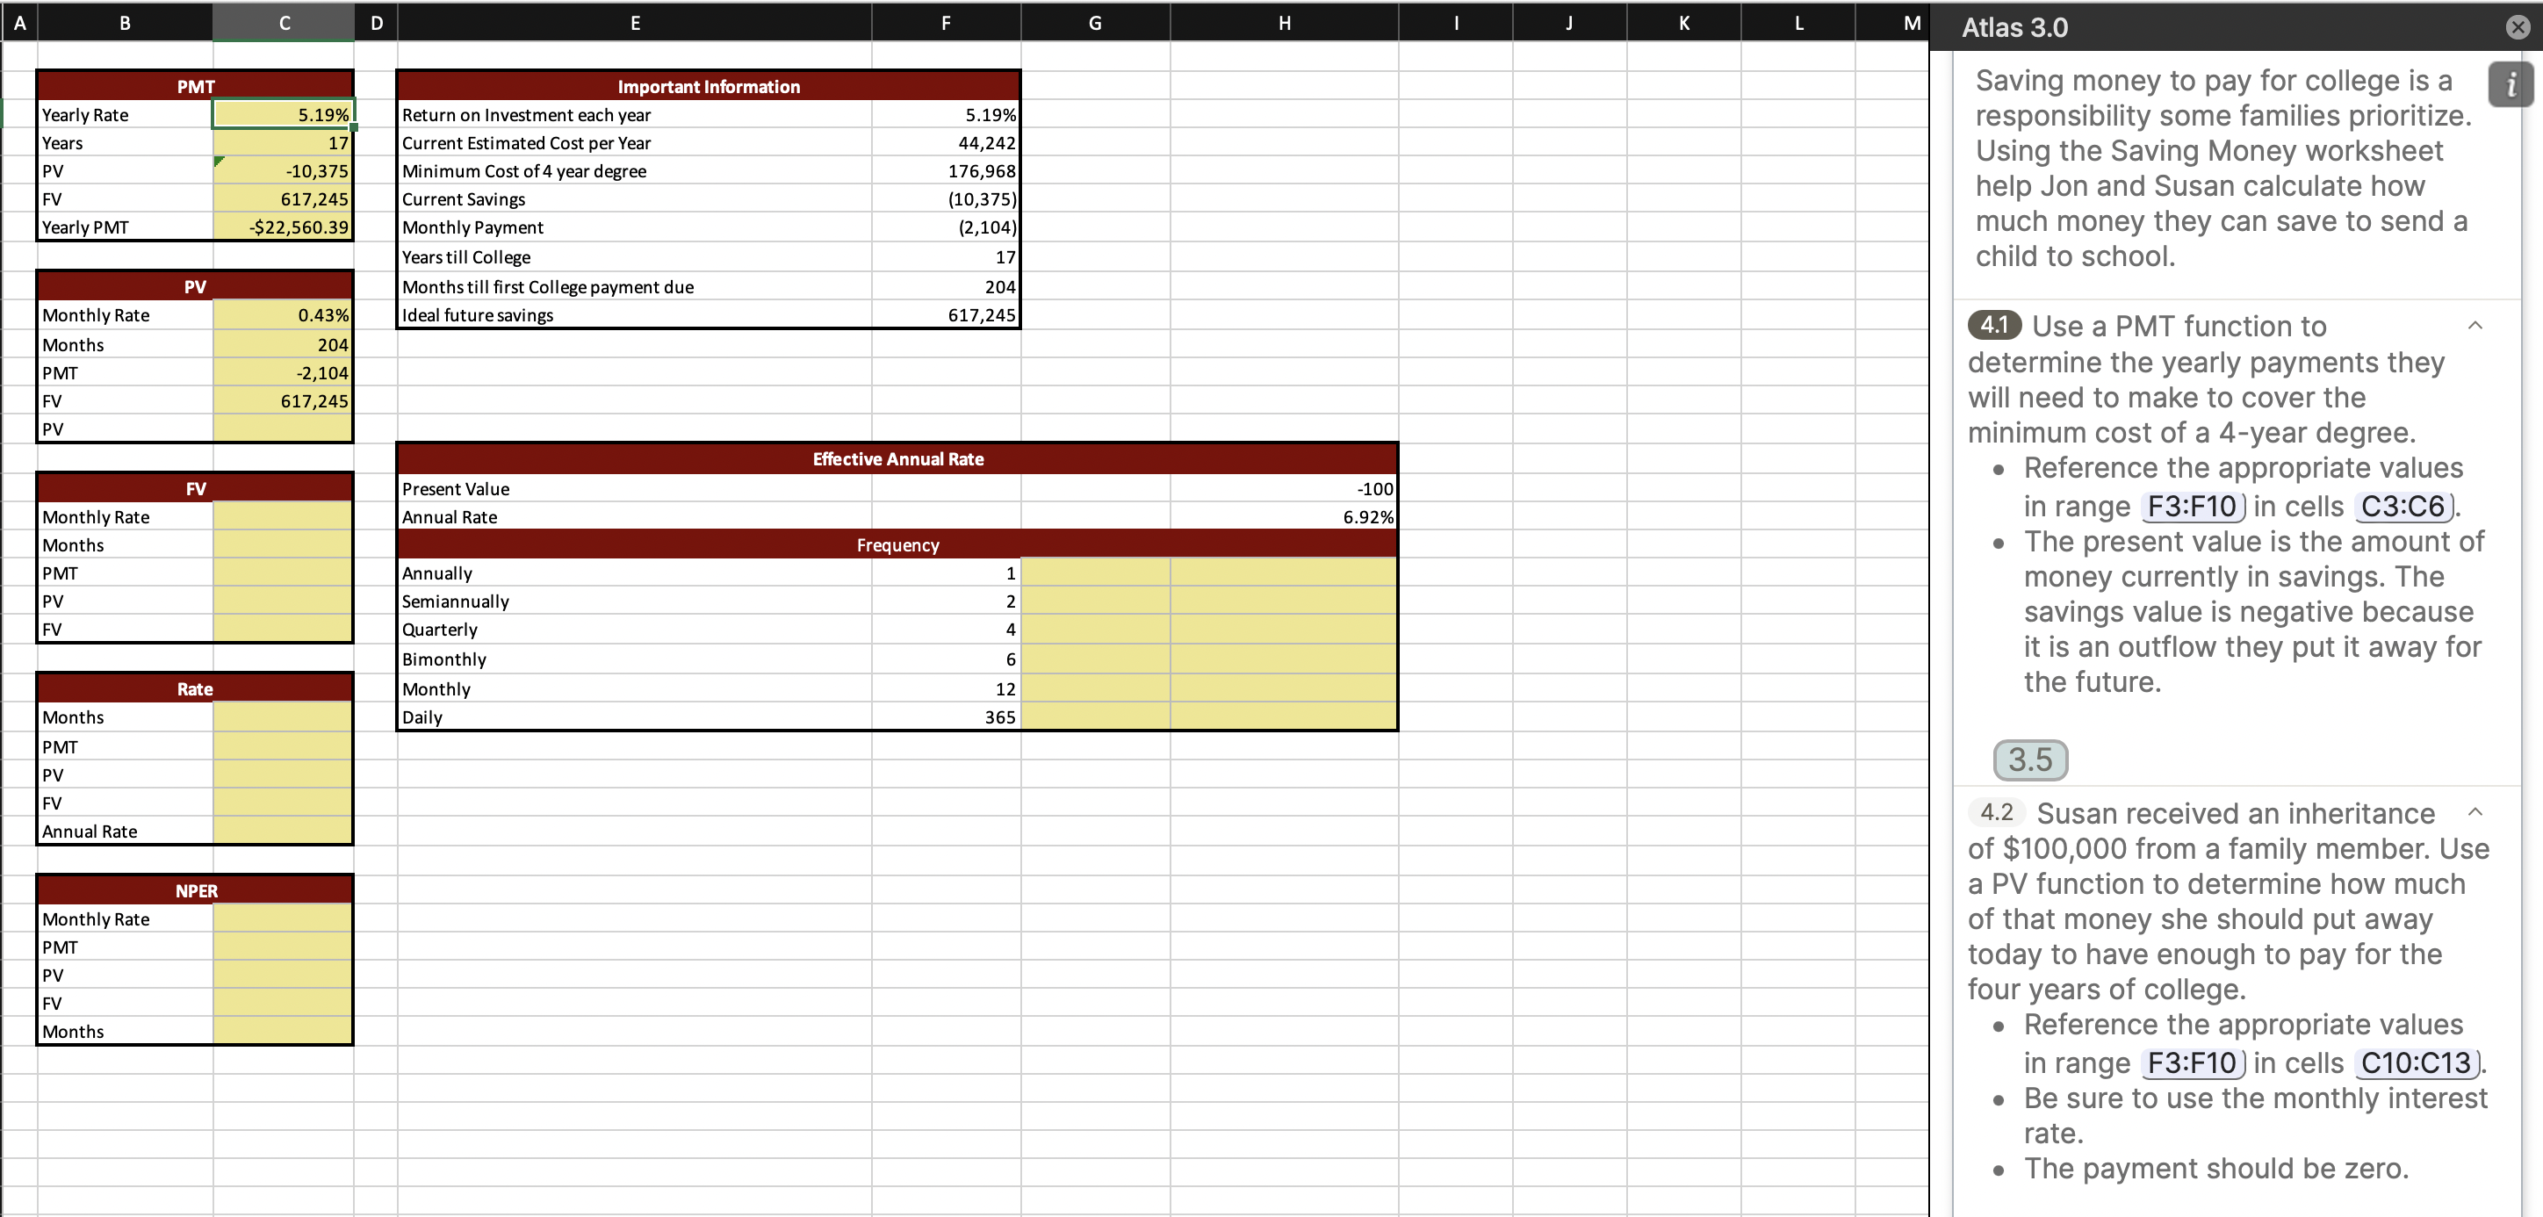Screen dimensions: 2543x1217
Task: Select column E header
Action: point(634,23)
